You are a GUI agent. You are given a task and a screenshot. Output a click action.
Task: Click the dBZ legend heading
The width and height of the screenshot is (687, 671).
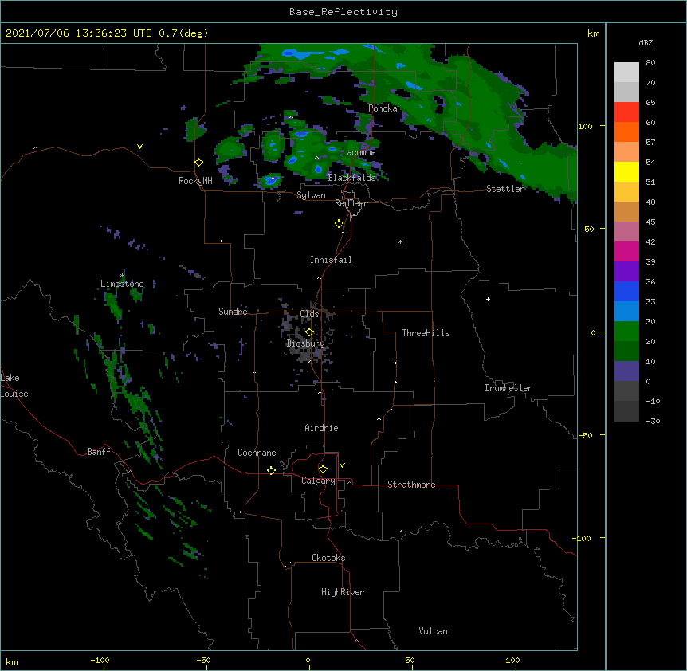tap(646, 42)
